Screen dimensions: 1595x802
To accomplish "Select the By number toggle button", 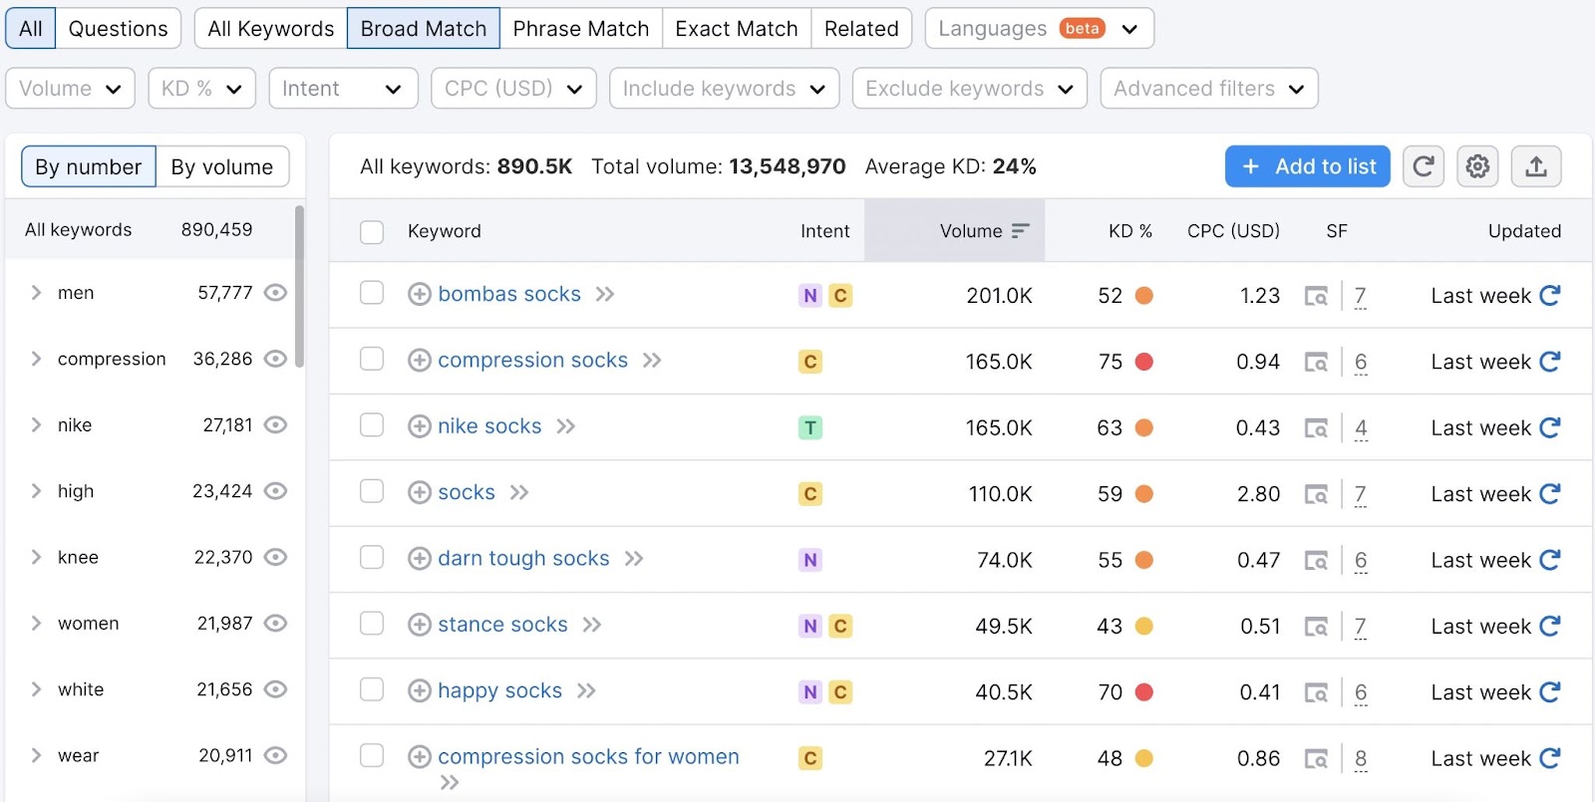I will pyautogui.click(x=89, y=166).
